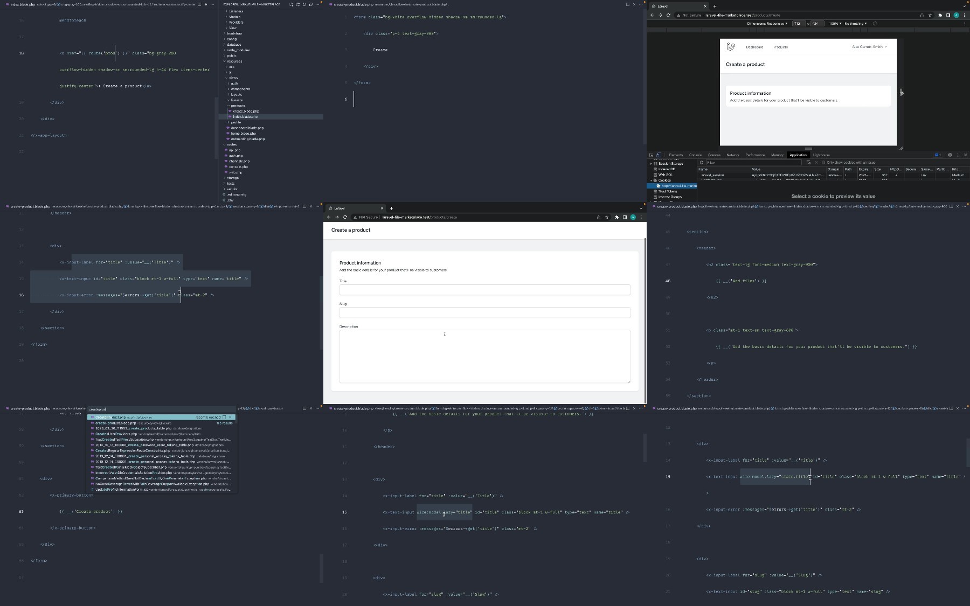Screen dimensions: 970x606
Task: Expand the bootstrap folder
Action: pos(233,33)
